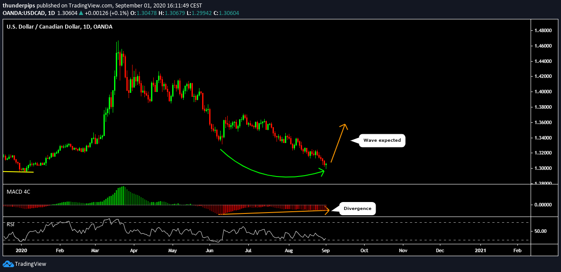Click the MACD 4C indicator title

18,192
